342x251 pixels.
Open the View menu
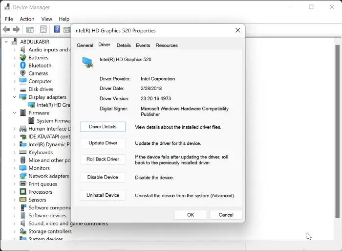click(47, 19)
